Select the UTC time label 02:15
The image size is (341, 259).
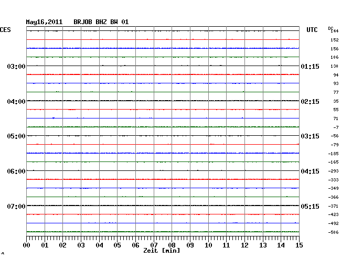point(310,102)
